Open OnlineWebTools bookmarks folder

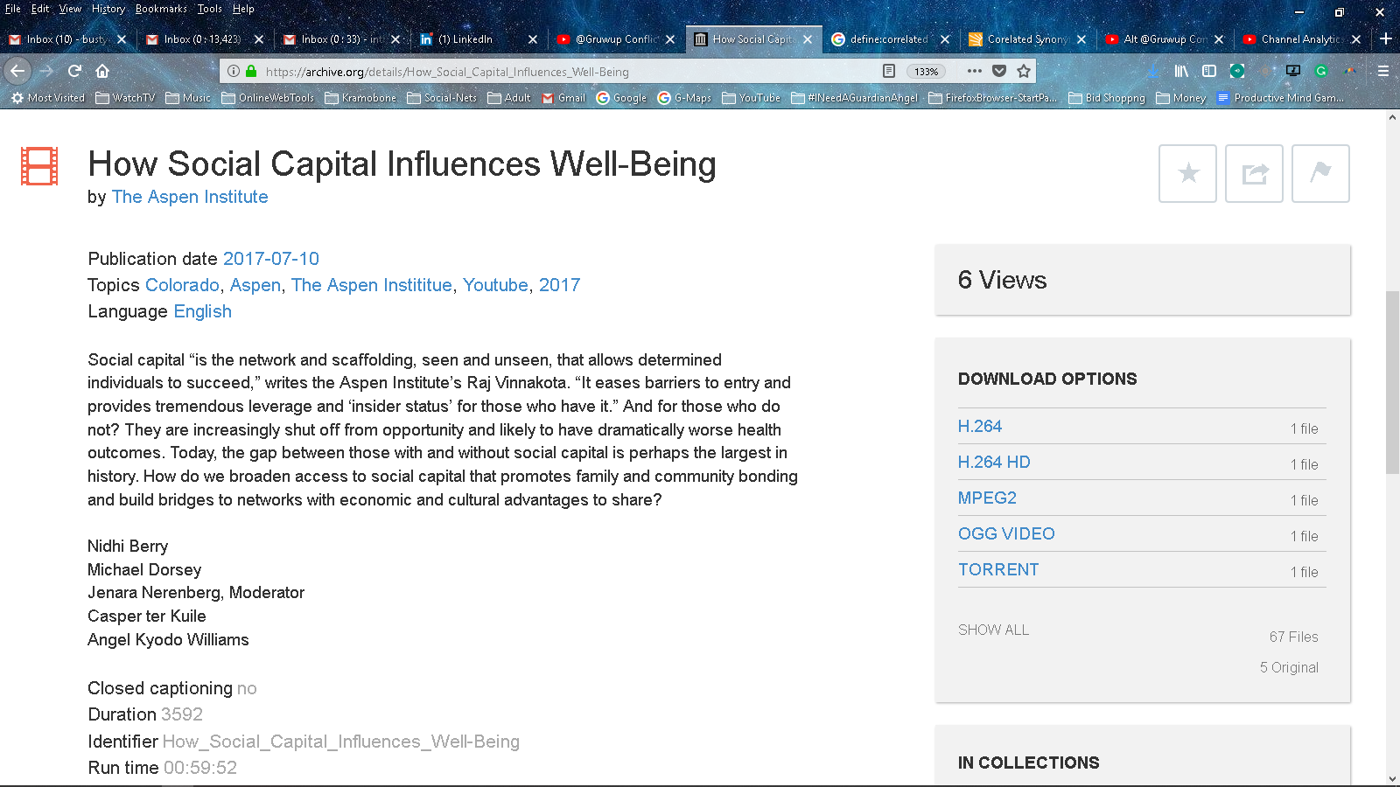click(x=268, y=98)
